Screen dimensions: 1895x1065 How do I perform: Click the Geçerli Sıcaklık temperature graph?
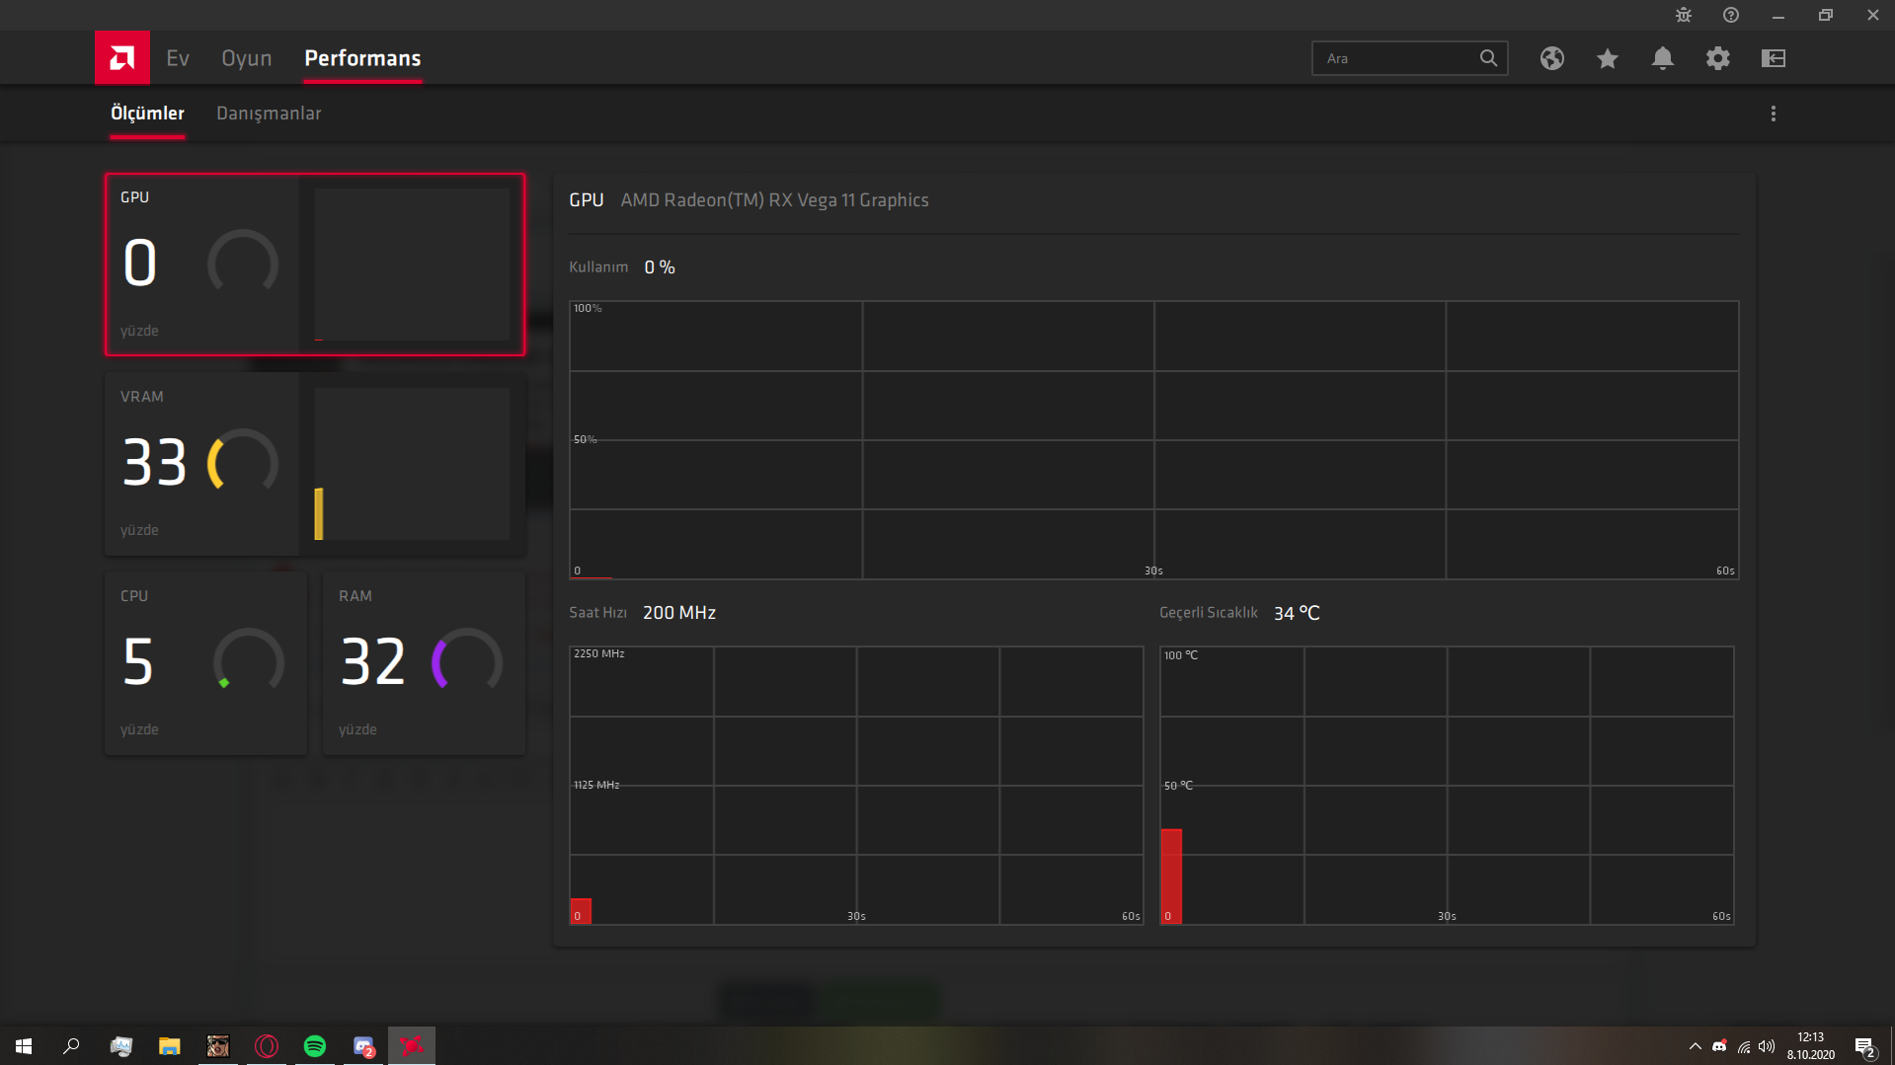click(x=1447, y=786)
